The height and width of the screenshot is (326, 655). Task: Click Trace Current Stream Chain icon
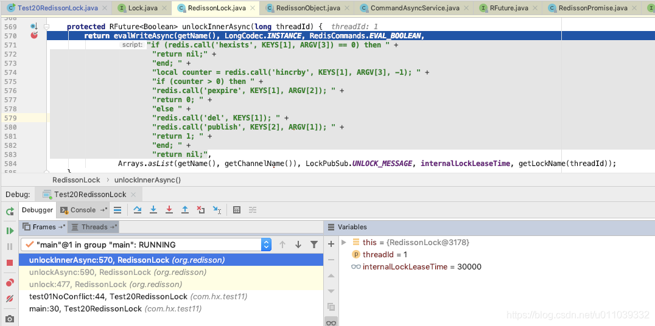pos(253,210)
